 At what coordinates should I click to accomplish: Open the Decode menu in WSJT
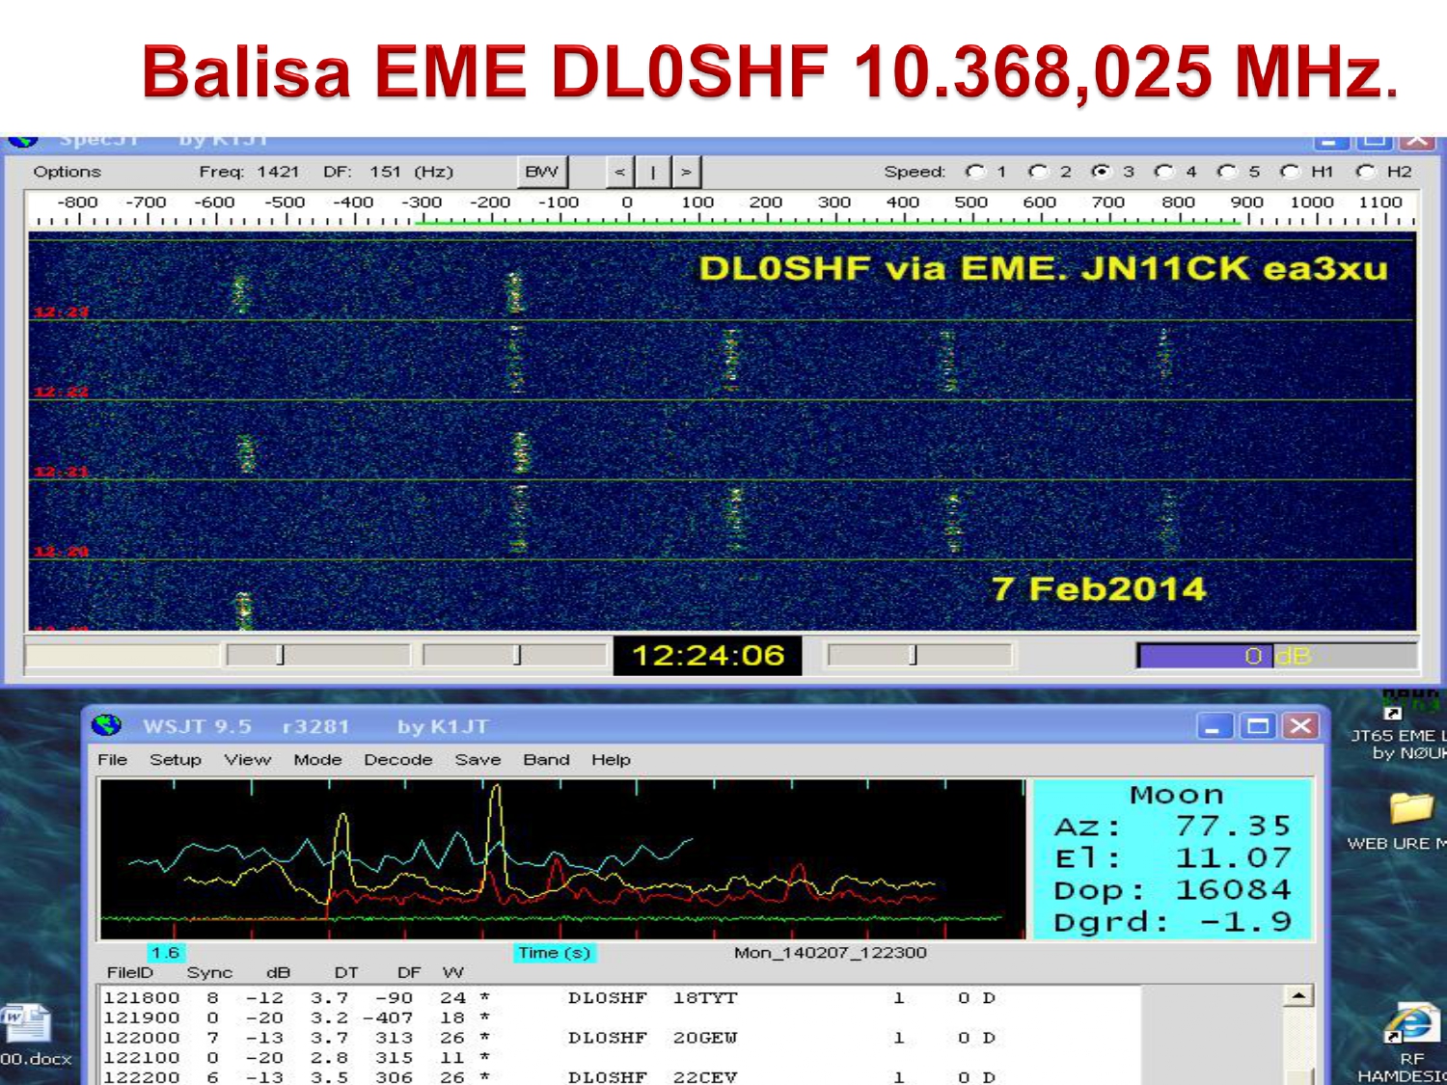coord(397,760)
